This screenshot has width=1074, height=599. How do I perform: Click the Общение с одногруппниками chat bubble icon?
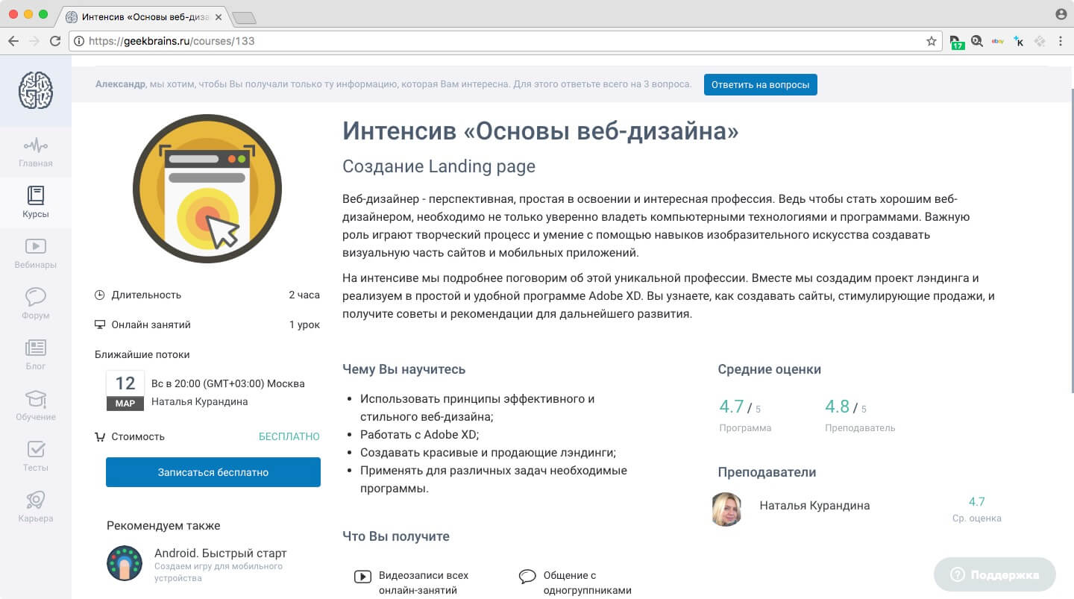pos(527,576)
